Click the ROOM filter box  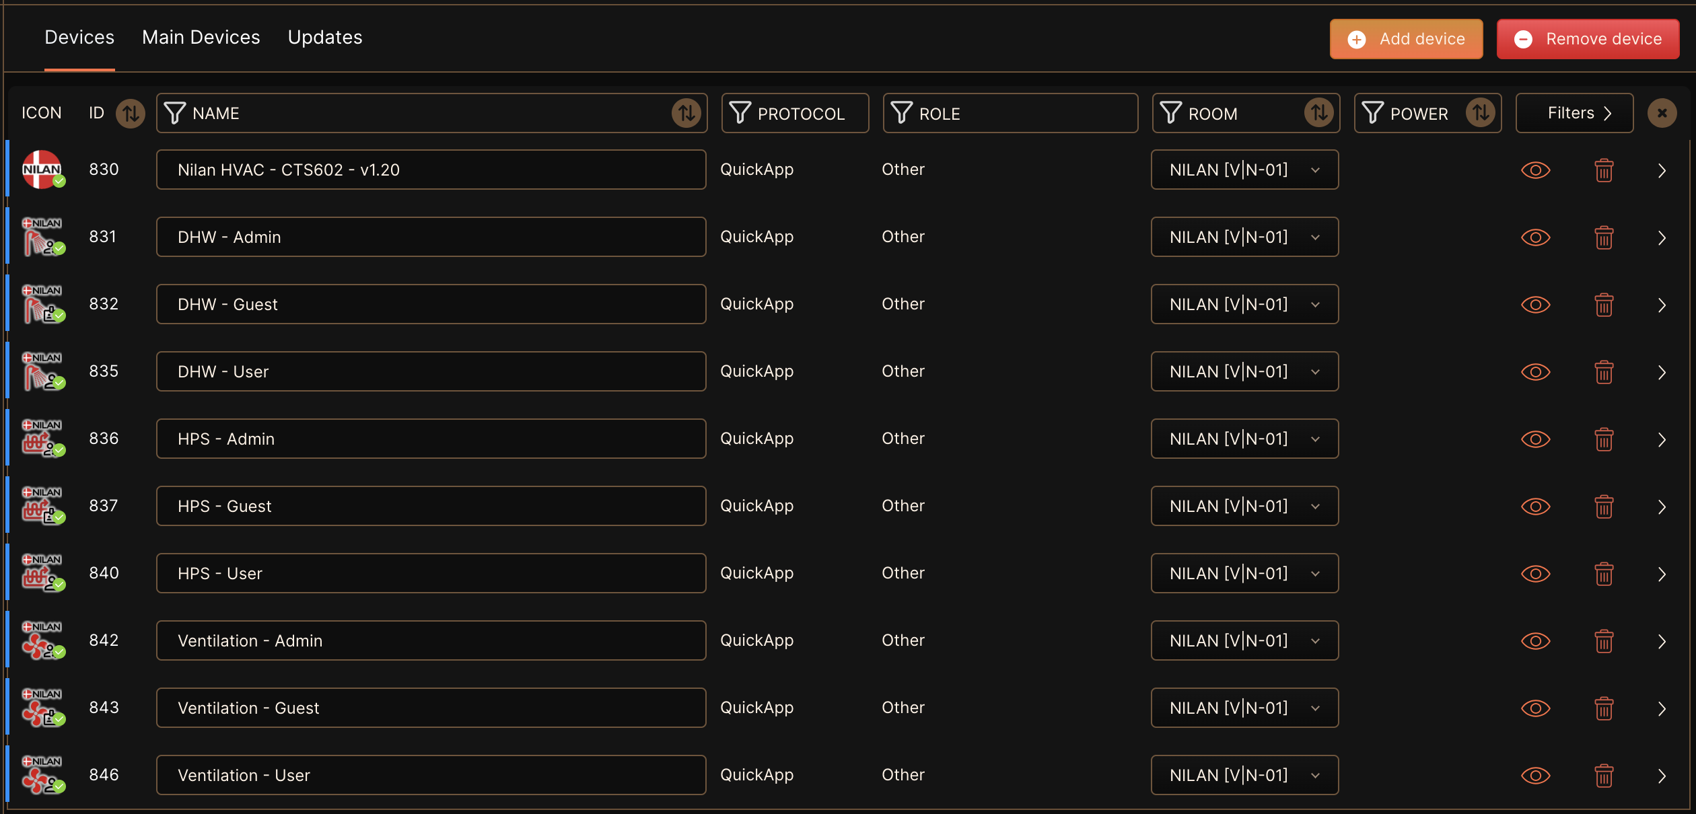pos(1245,113)
